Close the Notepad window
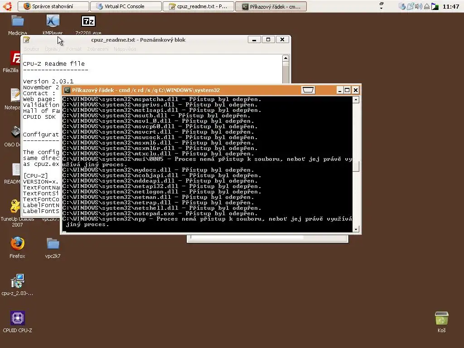Image resolution: width=464 pixels, height=348 pixels. (282, 40)
